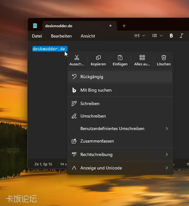Screen dimensions: 189x206
Task: Expand Benutzerdefiniertes Umschreiben submenu
Action: [x=120, y=128]
